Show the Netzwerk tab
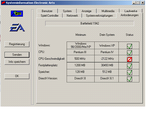 coord(72,16)
